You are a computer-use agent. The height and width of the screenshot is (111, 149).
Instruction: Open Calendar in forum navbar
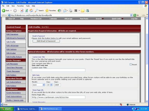53,18
